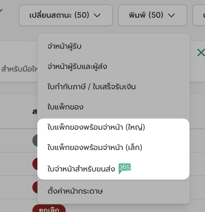This screenshot has width=205, height=212.
Task: Select ใบจ่าหน้าสำหรับขนส่ง menu entry
Action: 81,168
